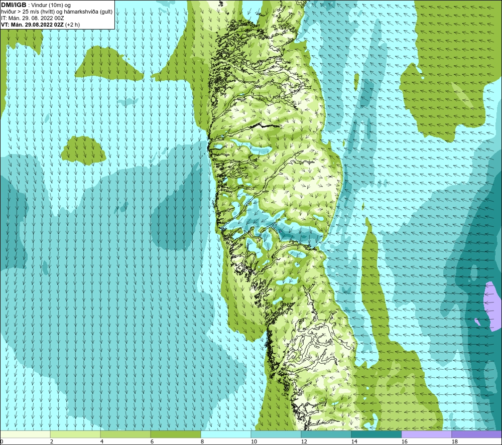Click the DMI/IGB title text
The height and width of the screenshot is (445, 502).
[14, 5]
